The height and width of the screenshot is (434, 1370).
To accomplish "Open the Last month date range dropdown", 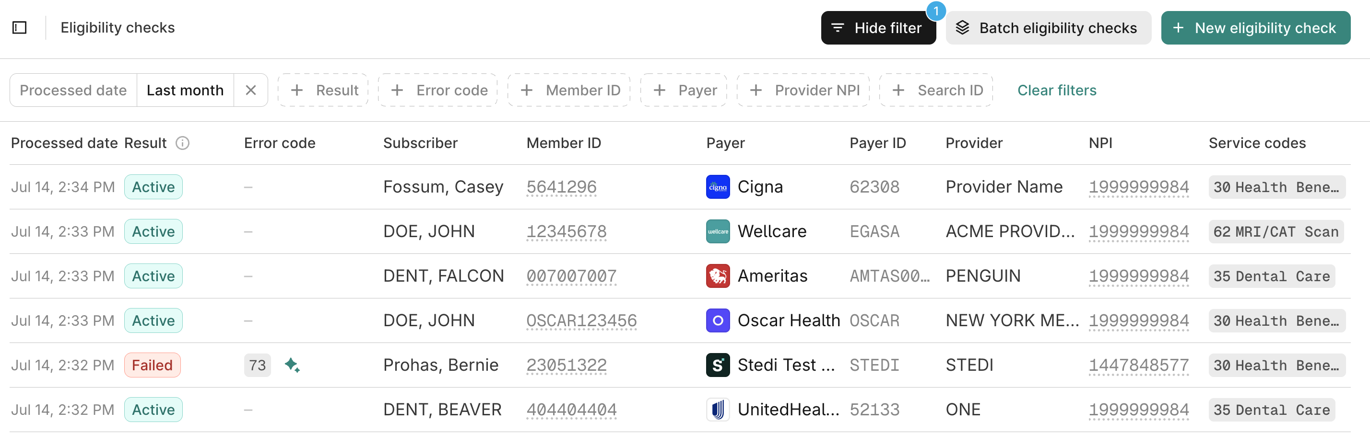I will click(x=185, y=91).
